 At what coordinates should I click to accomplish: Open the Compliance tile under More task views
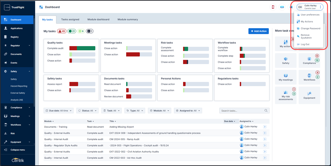tap(309, 60)
